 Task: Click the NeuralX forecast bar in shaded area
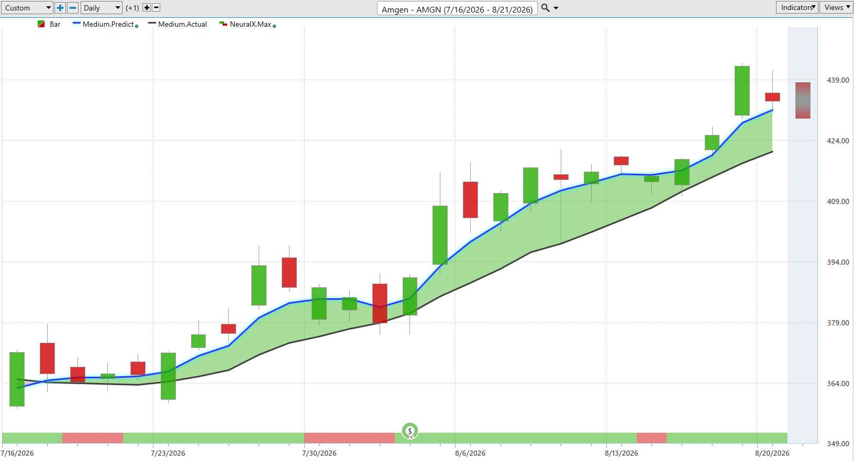[x=803, y=100]
